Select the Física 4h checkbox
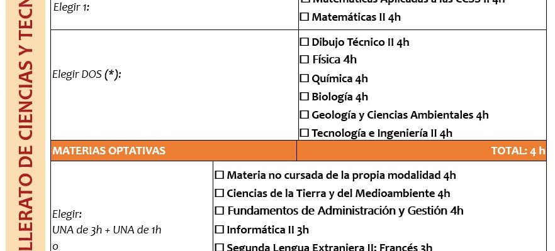Screen dimensions: 555x251 305,60
